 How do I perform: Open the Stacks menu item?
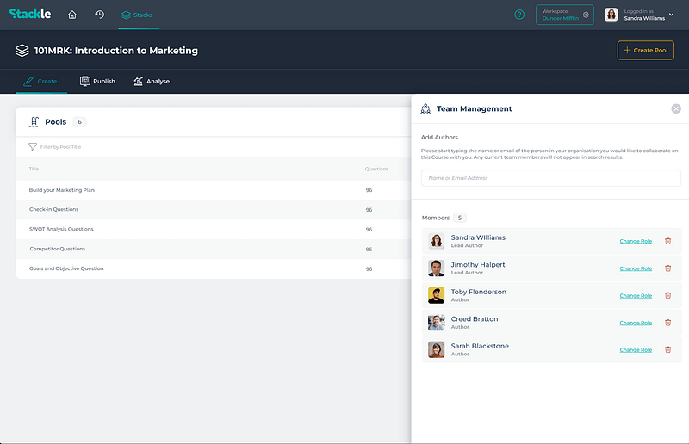(x=136, y=15)
